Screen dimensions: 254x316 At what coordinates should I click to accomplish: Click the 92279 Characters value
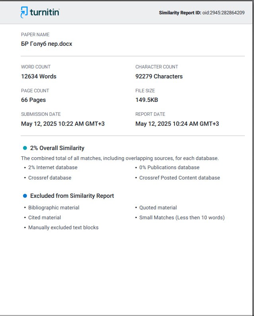pos(159,76)
